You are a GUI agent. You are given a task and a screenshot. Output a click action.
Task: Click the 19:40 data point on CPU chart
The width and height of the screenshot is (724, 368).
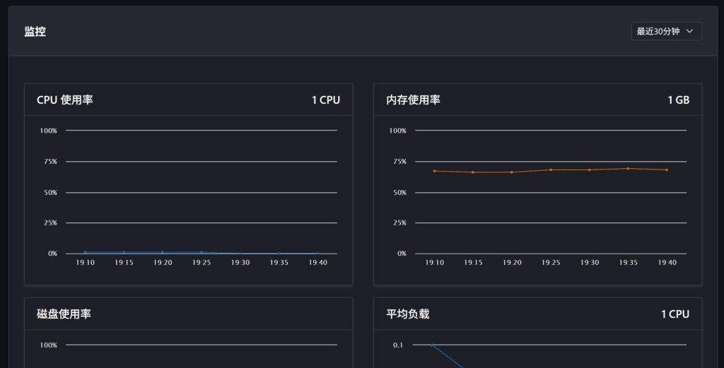tap(317, 254)
